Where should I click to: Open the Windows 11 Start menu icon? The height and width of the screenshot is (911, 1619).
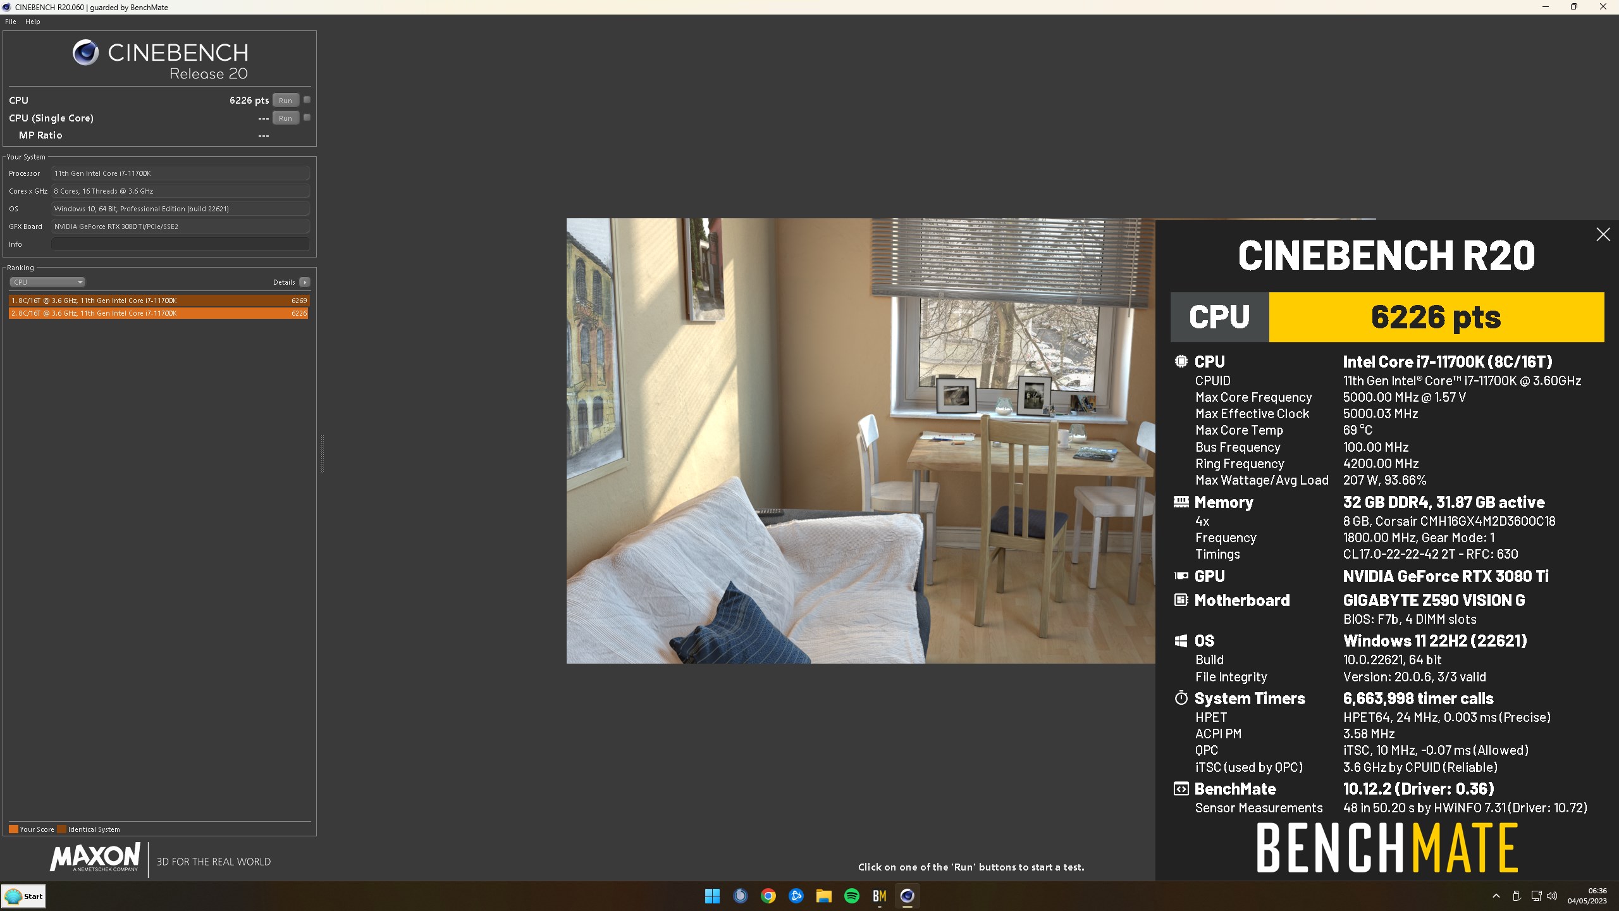[x=712, y=896]
